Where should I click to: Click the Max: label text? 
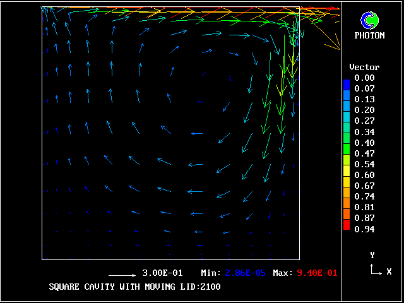(283, 273)
